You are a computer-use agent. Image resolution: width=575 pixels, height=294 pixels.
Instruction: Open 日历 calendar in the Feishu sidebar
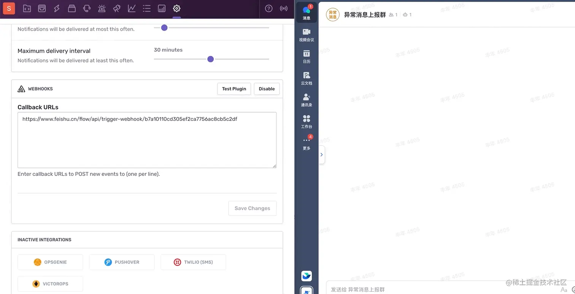click(307, 56)
